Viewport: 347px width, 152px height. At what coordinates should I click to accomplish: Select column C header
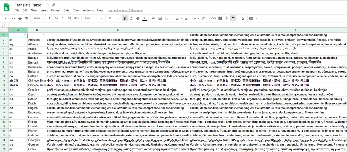click(118, 30)
